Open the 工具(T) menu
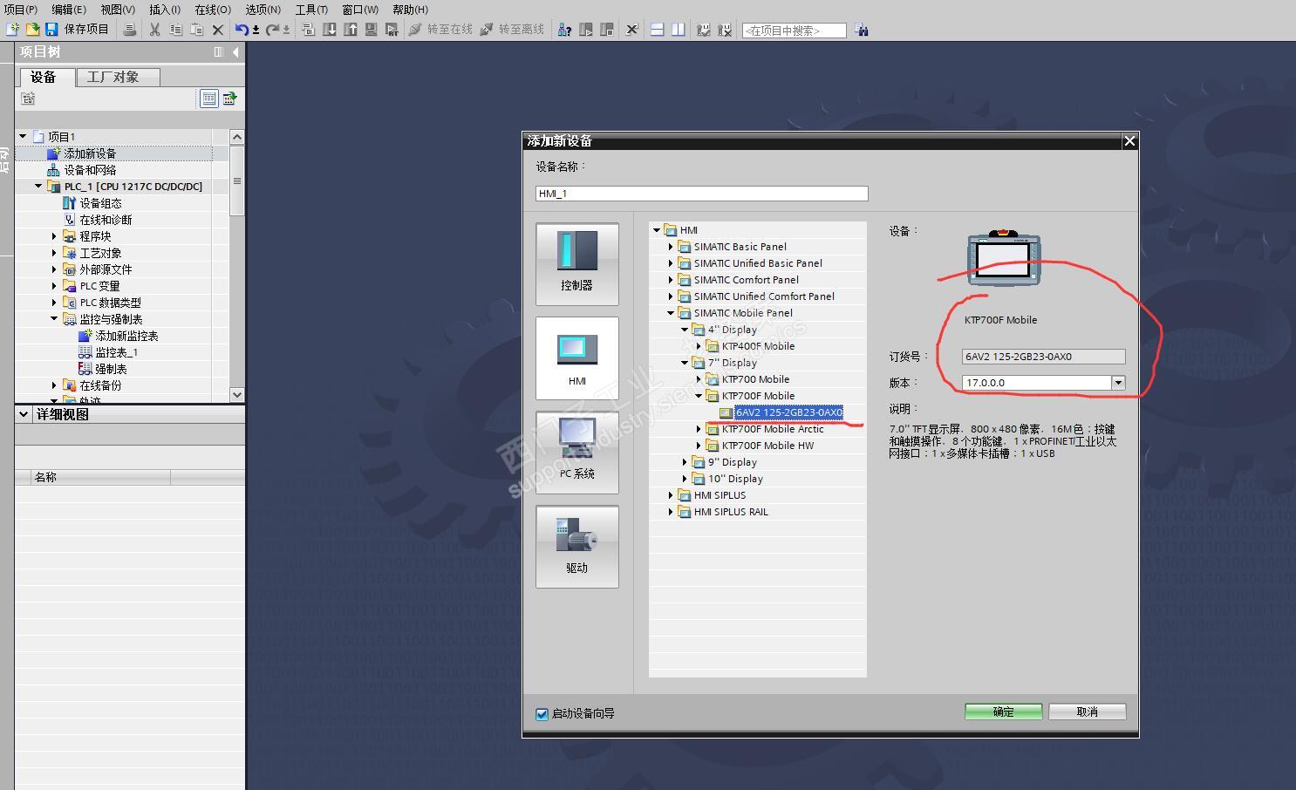Viewport: 1296px width, 790px height. pos(311,10)
